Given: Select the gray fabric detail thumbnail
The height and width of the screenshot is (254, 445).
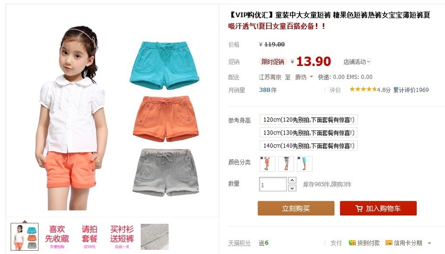Looking at the screenshot, I should [155, 237].
